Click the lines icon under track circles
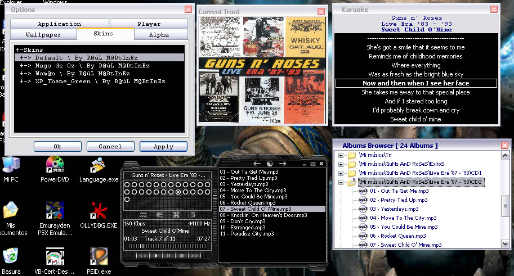The image size is (514, 276). point(159,215)
